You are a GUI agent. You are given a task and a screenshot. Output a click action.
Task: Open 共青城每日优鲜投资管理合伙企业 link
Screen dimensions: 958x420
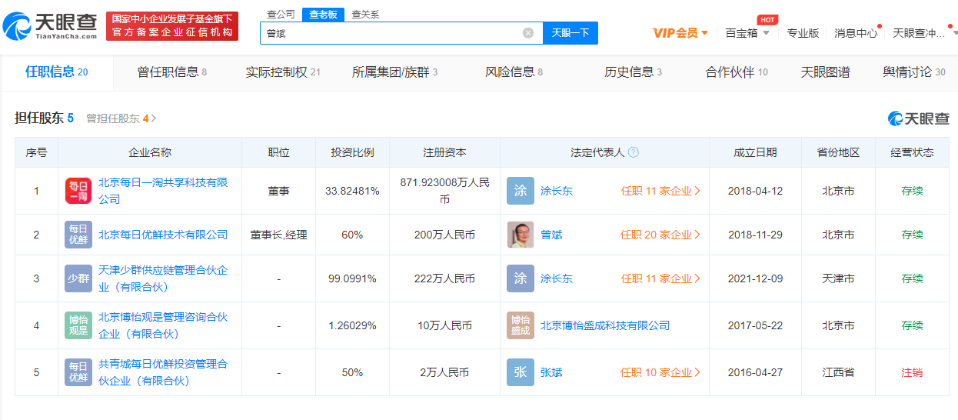coord(163,372)
